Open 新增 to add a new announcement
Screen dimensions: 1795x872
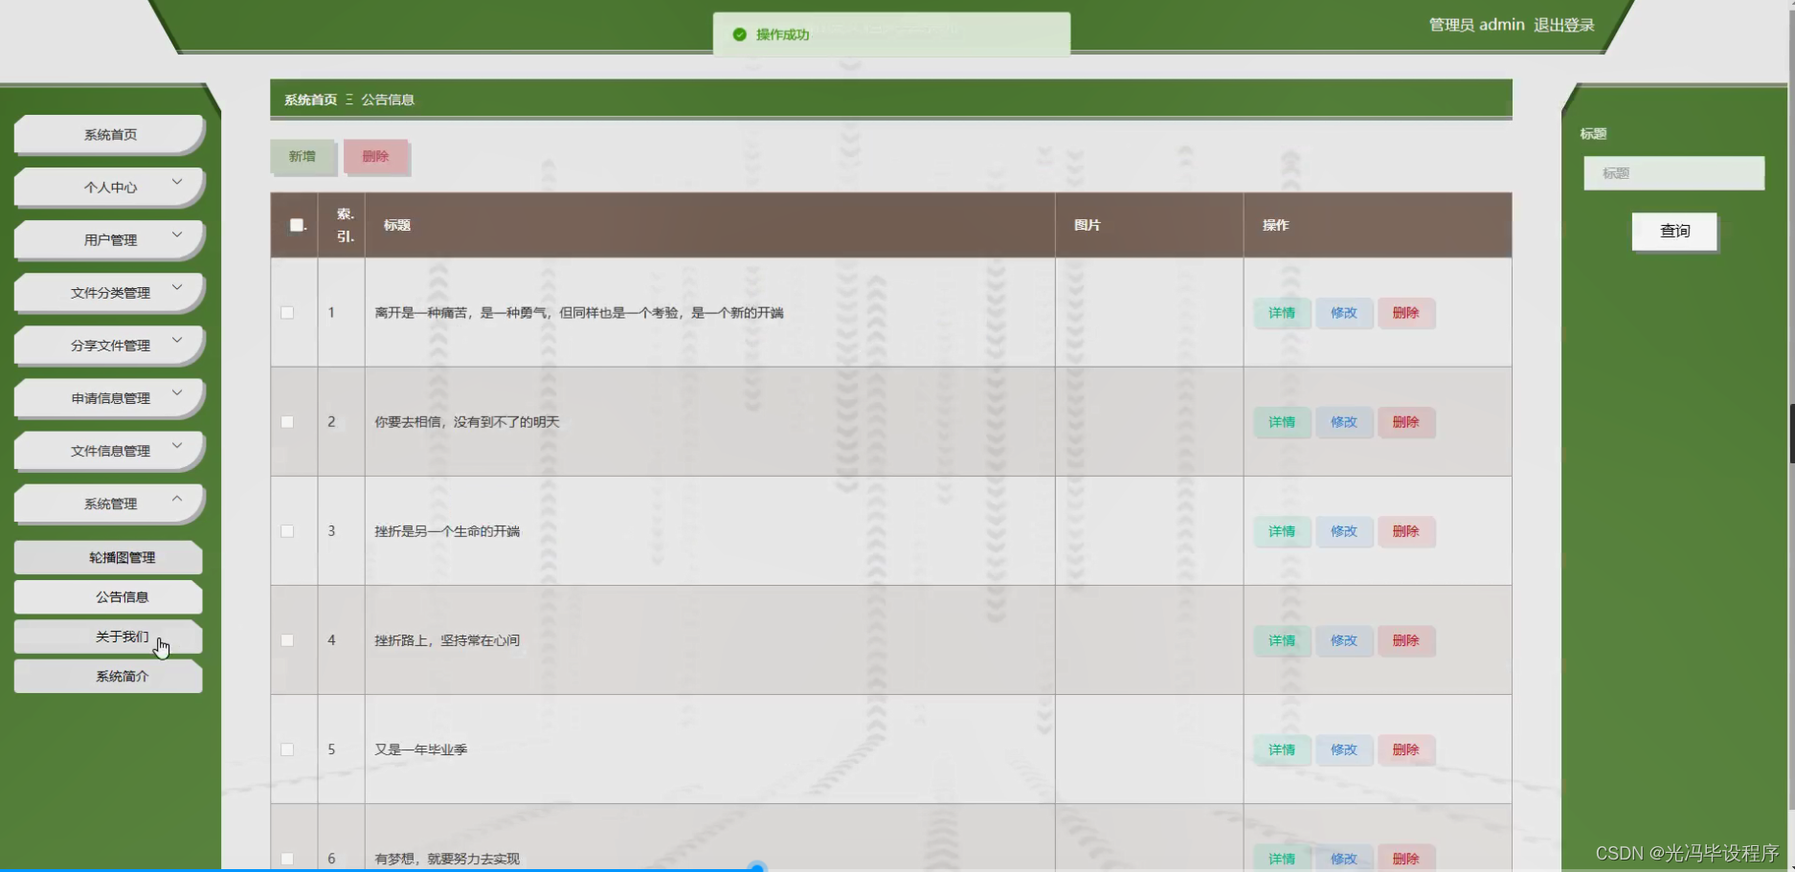tap(302, 157)
